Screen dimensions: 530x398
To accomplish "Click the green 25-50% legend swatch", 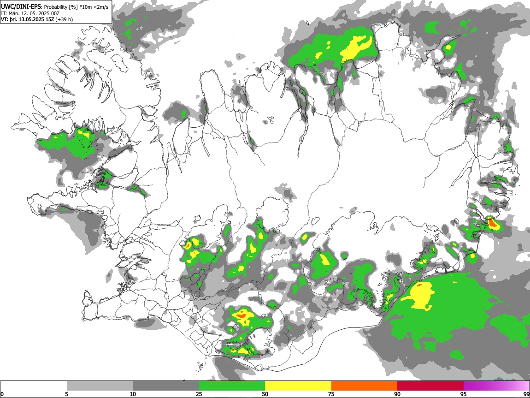I will [232, 386].
